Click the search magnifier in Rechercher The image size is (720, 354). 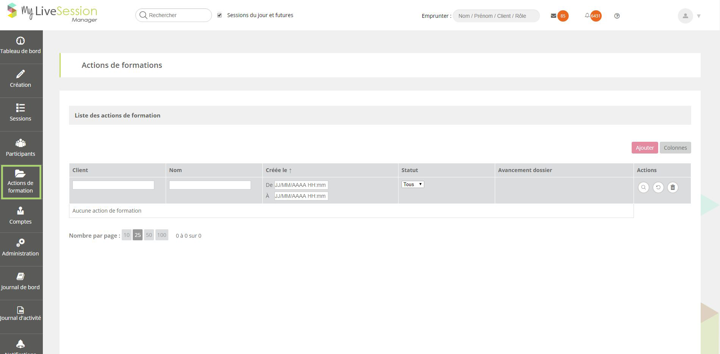143,15
